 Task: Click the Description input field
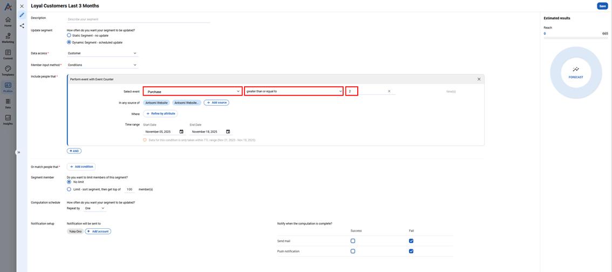tap(139, 19)
